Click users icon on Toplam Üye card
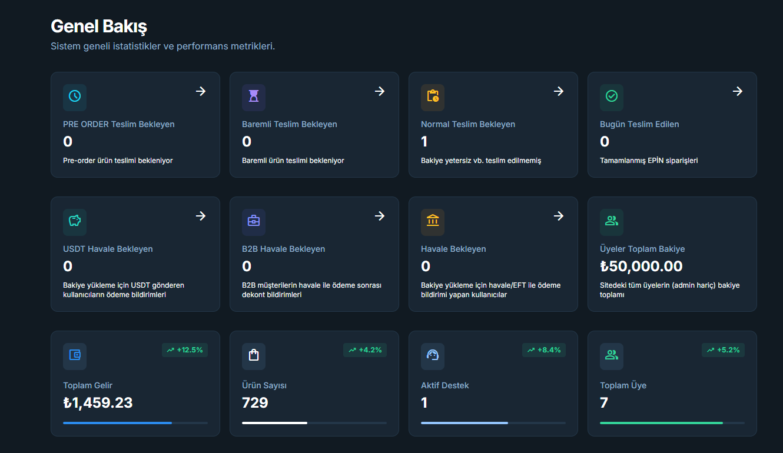Image resolution: width=783 pixels, height=453 pixels. tap(612, 356)
